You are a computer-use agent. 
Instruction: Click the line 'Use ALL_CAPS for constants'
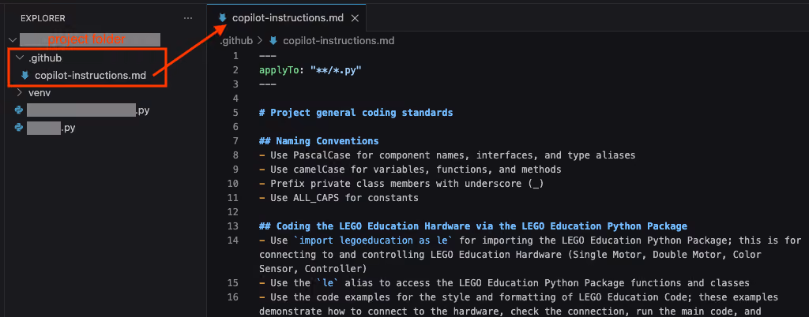pyautogui.click(x=339, y=198)
